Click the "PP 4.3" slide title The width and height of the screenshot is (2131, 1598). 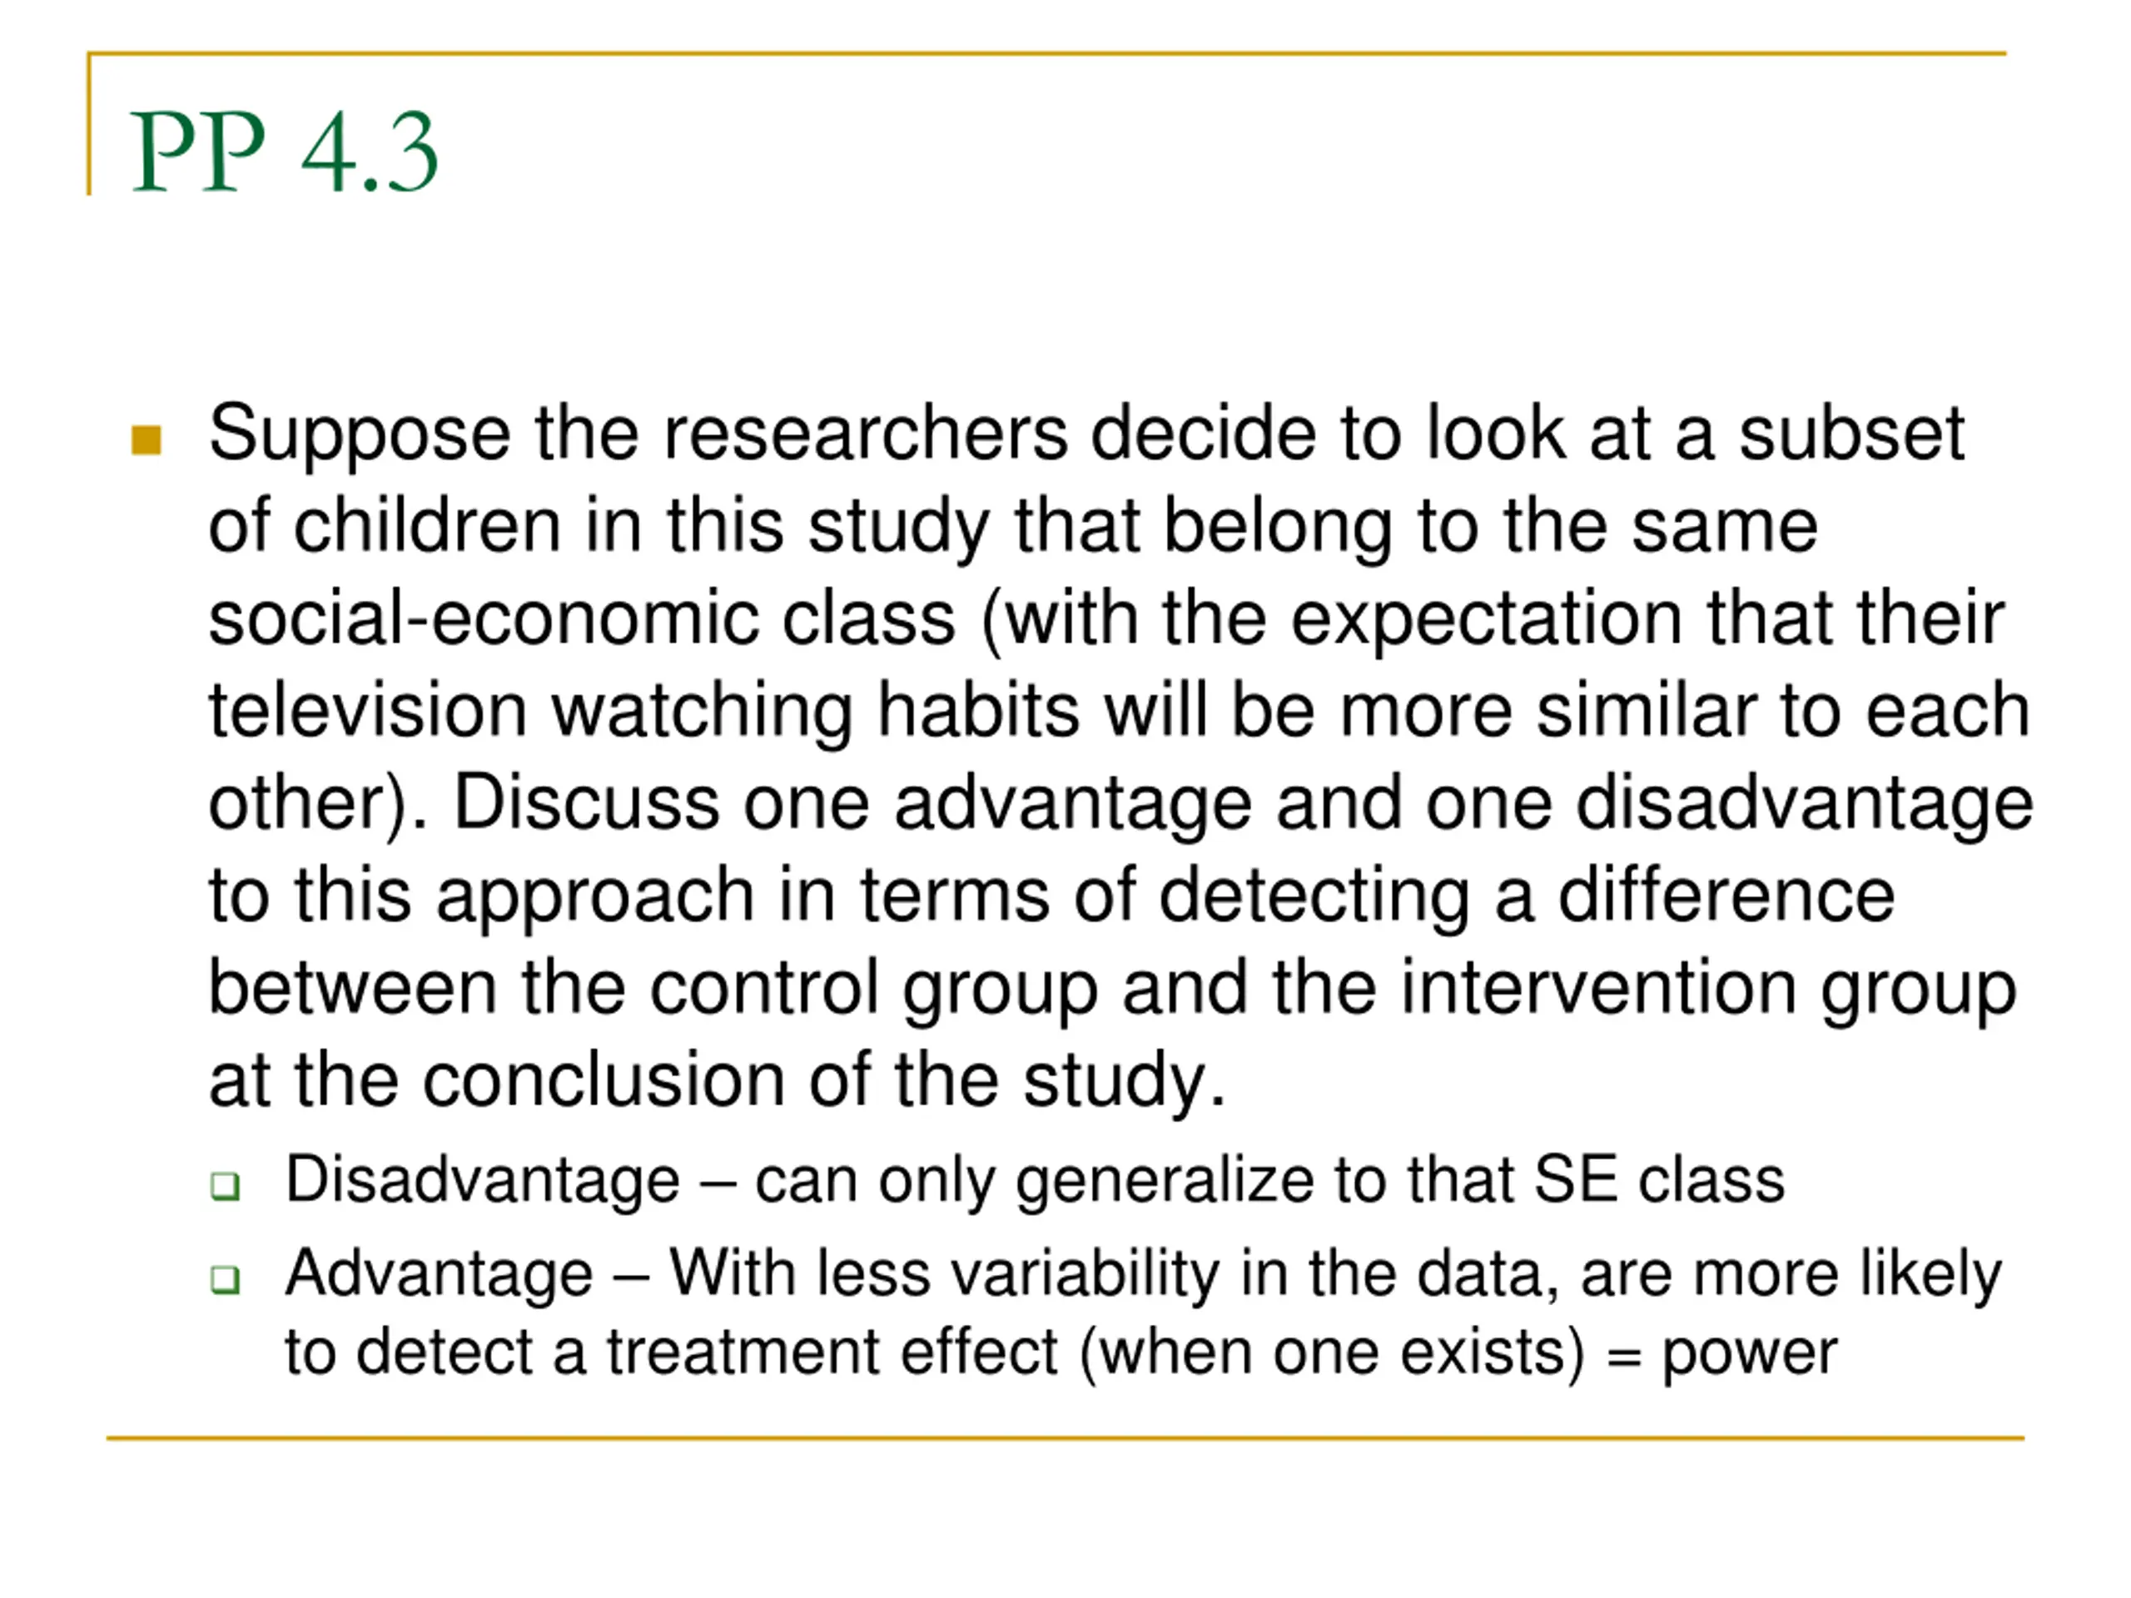284,151
